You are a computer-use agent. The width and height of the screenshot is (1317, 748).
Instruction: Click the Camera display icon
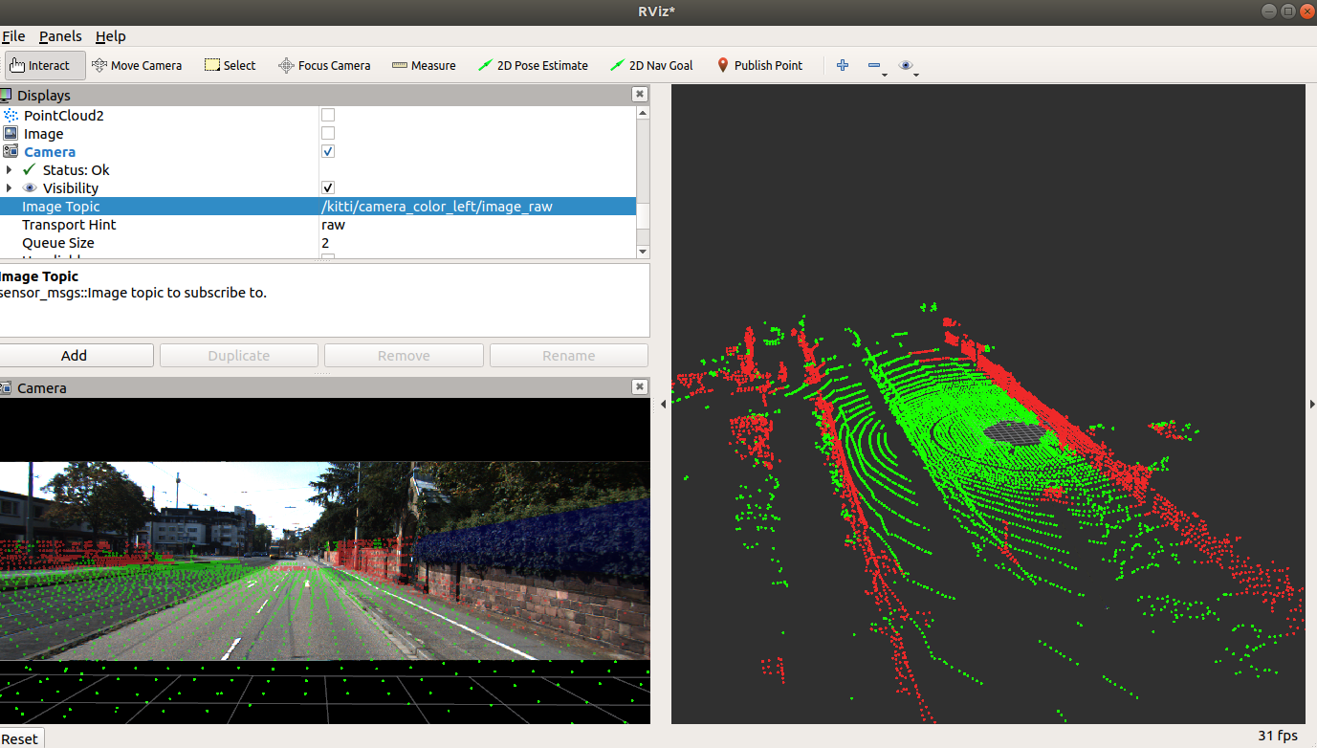coord(11,151)
